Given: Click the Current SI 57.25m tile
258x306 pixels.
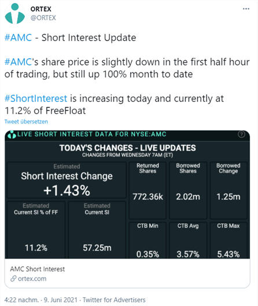Looking at the screenshot, I should pyautogui.click(x=97, y=230).
